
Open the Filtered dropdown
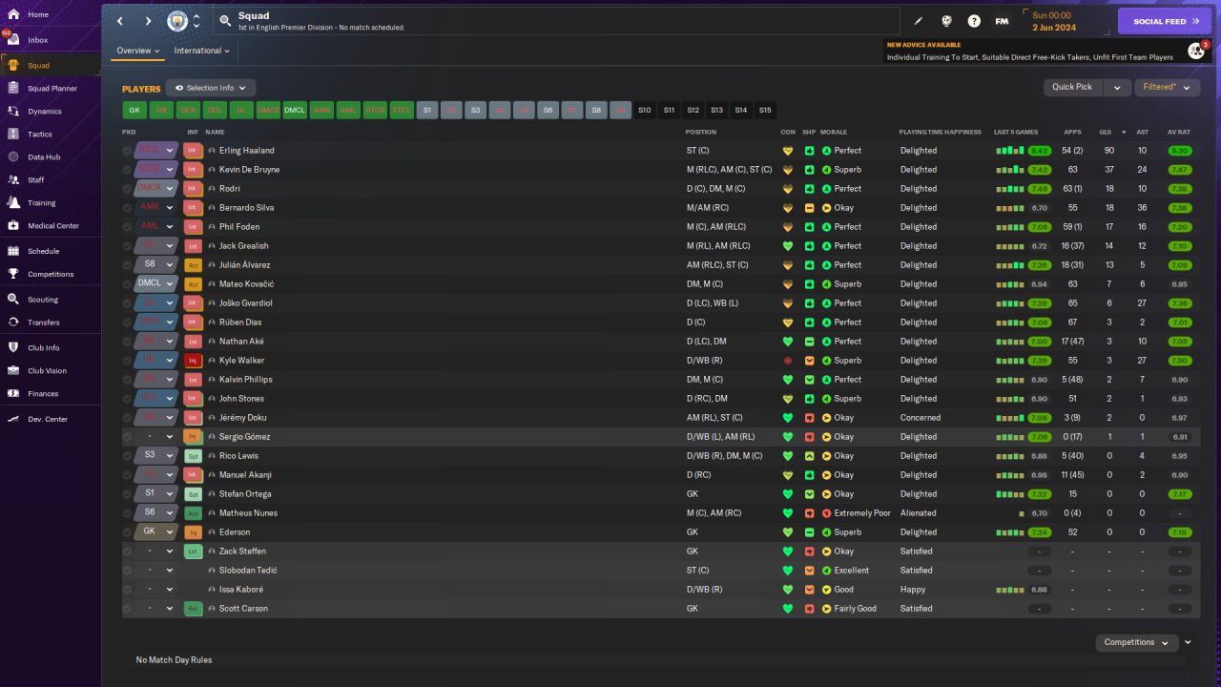click(1168, 87)
